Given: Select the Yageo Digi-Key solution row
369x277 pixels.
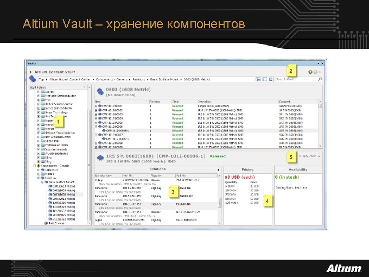Looking at the screenshot, I should (156, 222).
